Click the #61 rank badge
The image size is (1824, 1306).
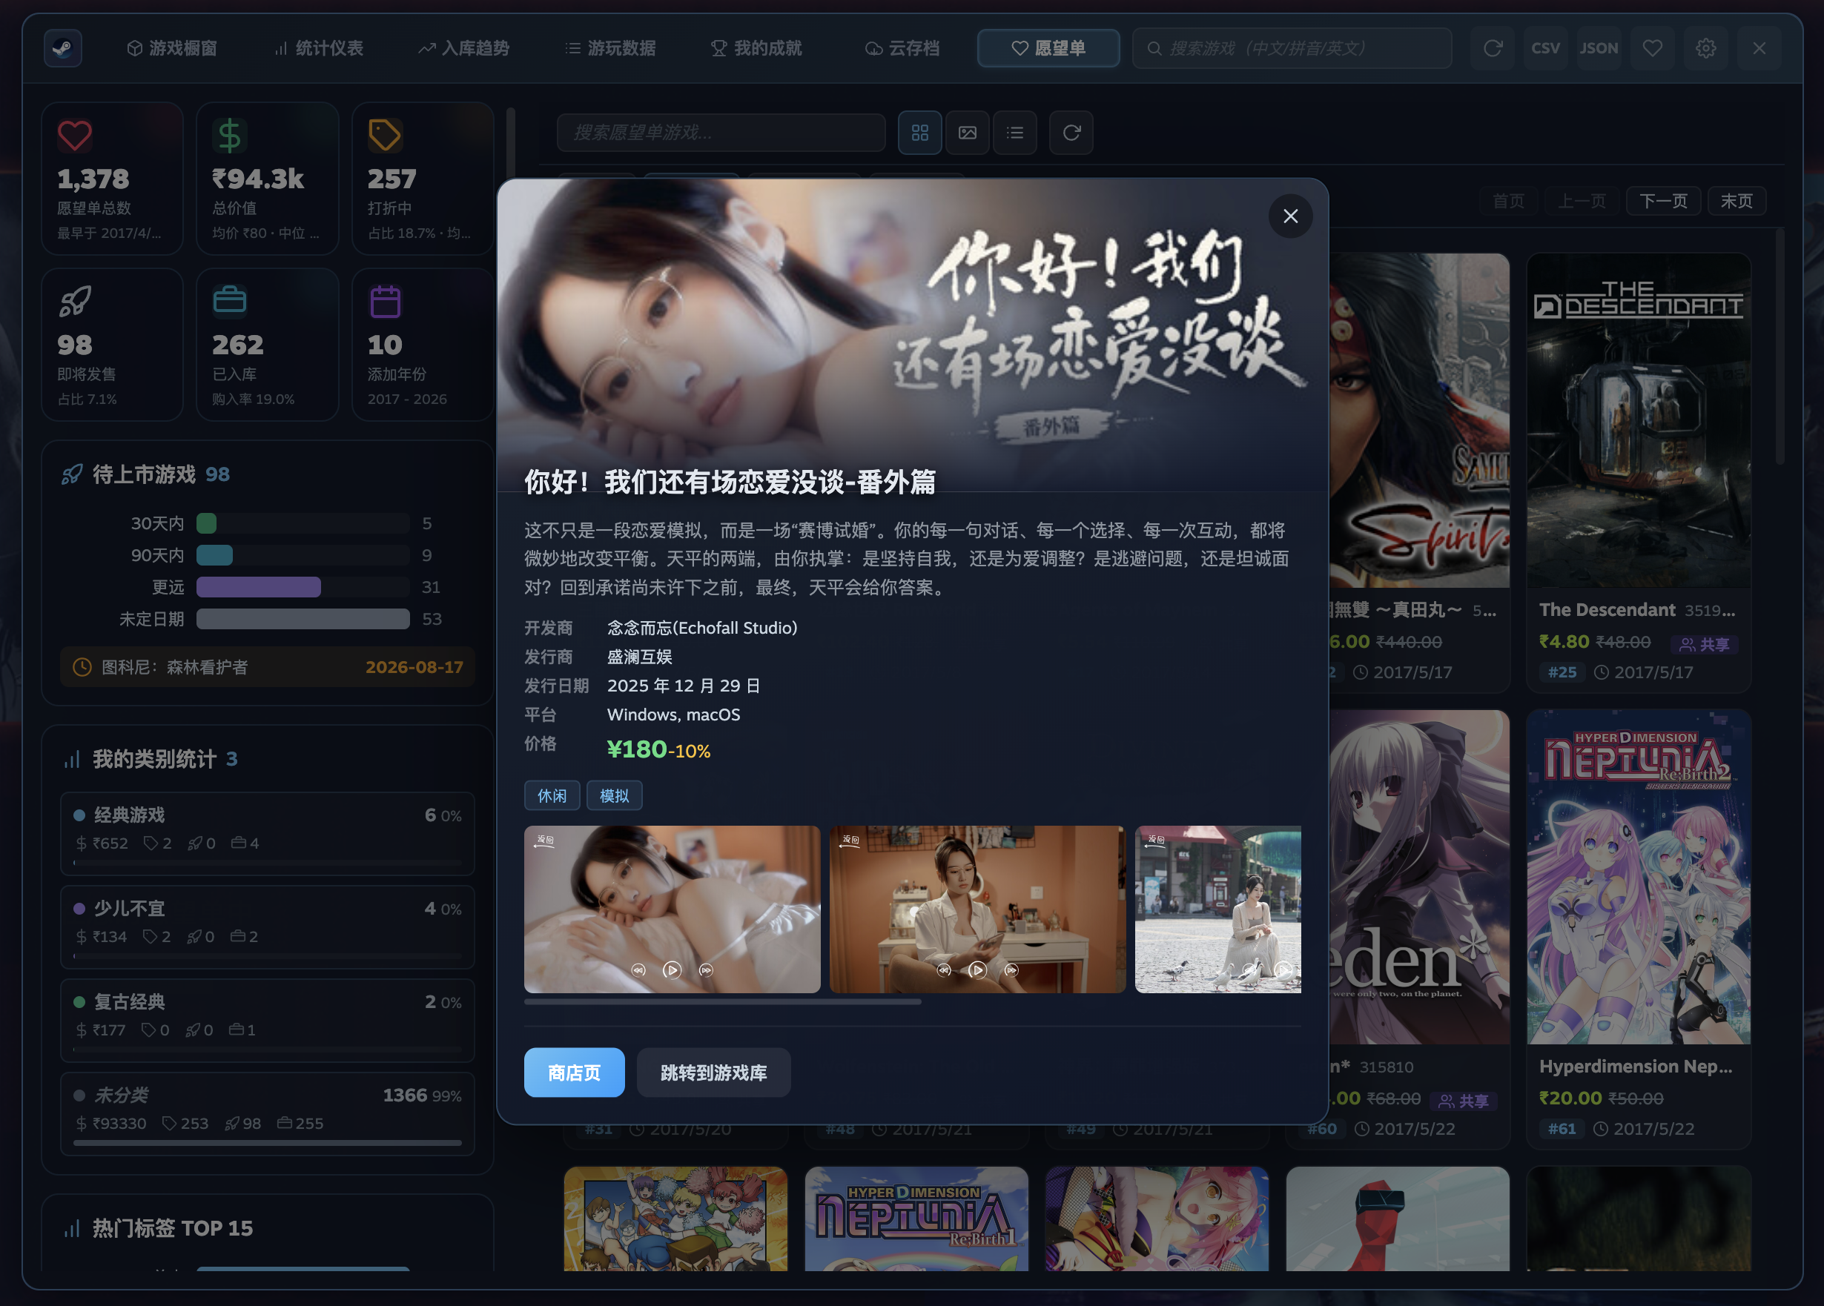1562,1129
